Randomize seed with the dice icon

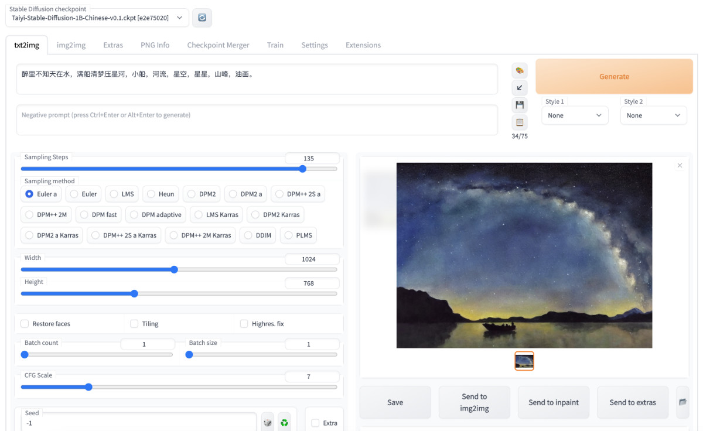267,422
